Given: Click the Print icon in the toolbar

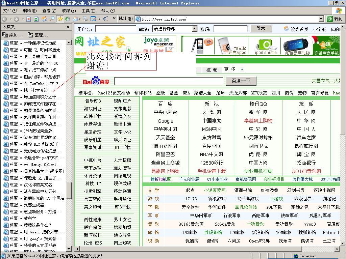Looking at the screenshot, I should point(85,19).
